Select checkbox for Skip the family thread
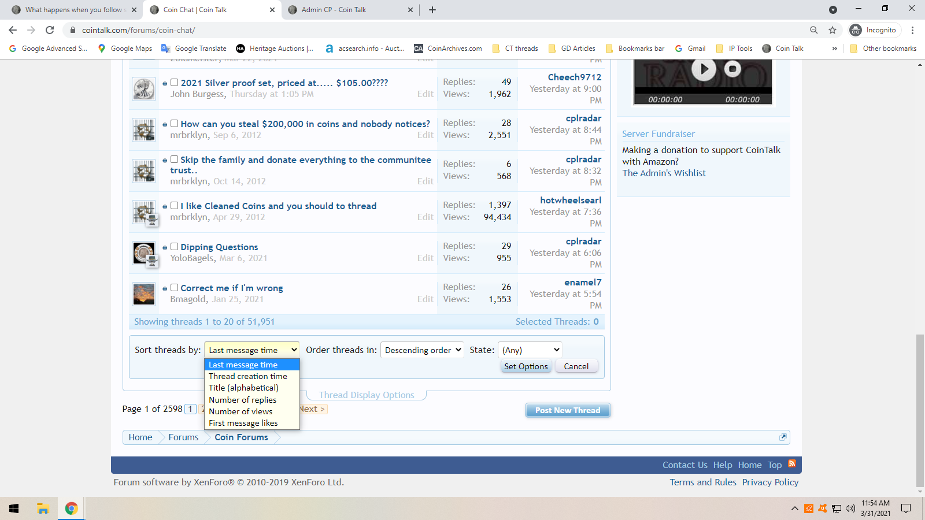The image size is (925, 520). click(x=174, y=159)
